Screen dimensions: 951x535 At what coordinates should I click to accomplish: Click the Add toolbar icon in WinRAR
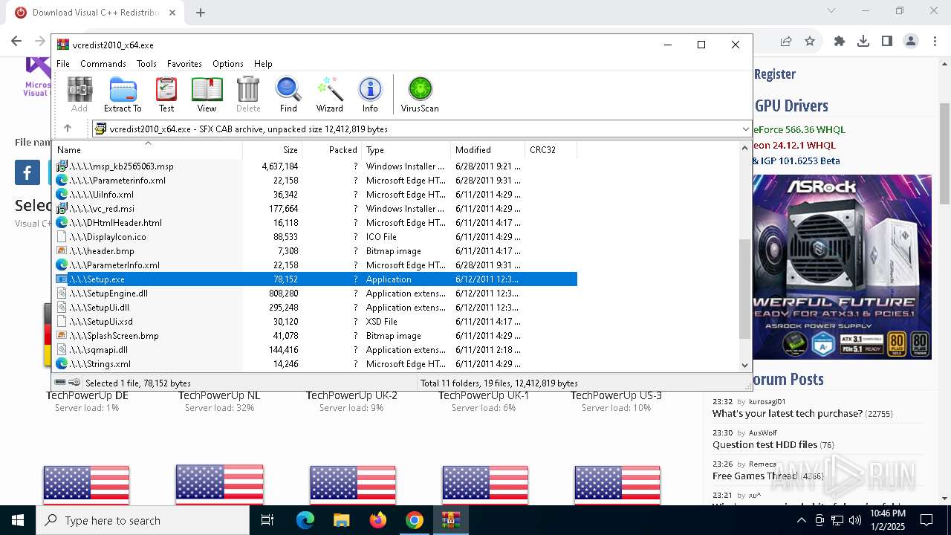(79, 94)
